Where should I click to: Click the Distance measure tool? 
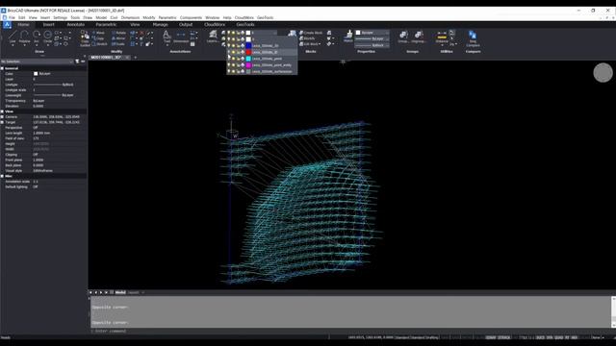pyautogui.click(x=442, y=37)
